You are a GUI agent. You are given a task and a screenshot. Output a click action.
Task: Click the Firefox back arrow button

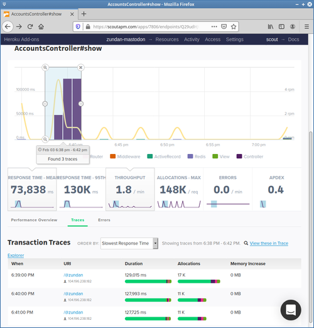(8, 26)
